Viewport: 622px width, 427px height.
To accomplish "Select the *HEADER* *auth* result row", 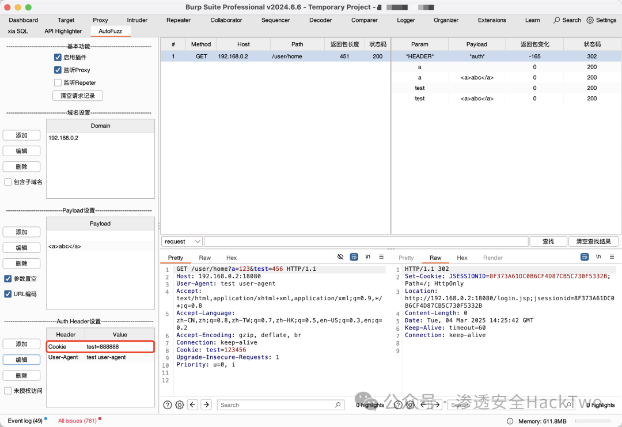I will [506, 56].
